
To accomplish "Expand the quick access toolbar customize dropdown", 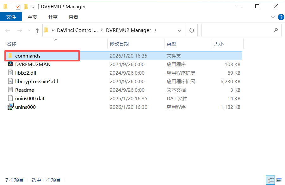I will [x=33, y=6].
